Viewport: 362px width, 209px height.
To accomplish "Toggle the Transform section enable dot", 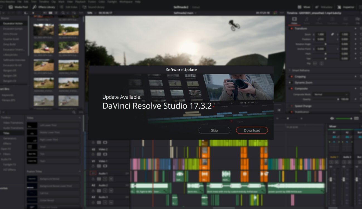I will point(292,29).
